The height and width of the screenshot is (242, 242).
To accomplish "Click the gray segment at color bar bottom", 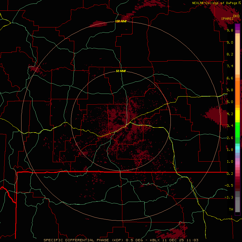I will pos(237,207).
